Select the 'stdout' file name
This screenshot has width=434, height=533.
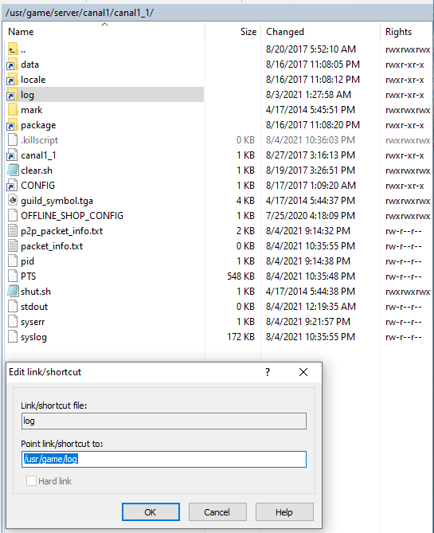[34, 307]
